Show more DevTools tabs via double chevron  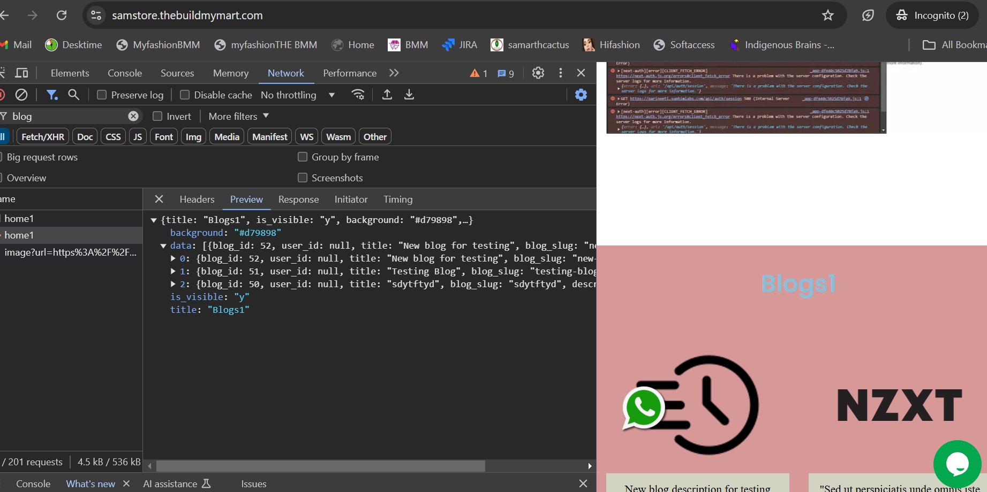coord(394,73)
